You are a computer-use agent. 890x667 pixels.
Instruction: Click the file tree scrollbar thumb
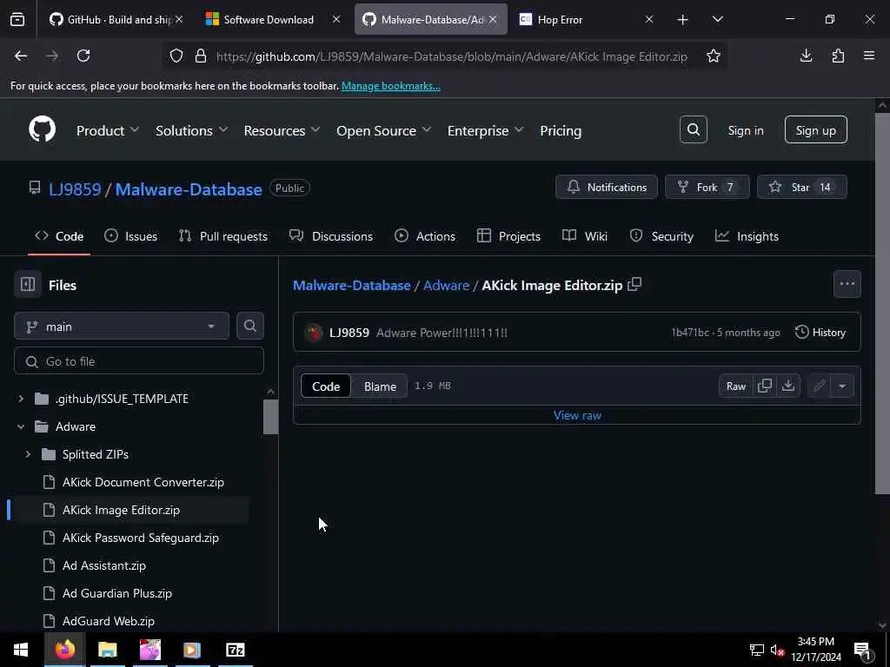270,417
